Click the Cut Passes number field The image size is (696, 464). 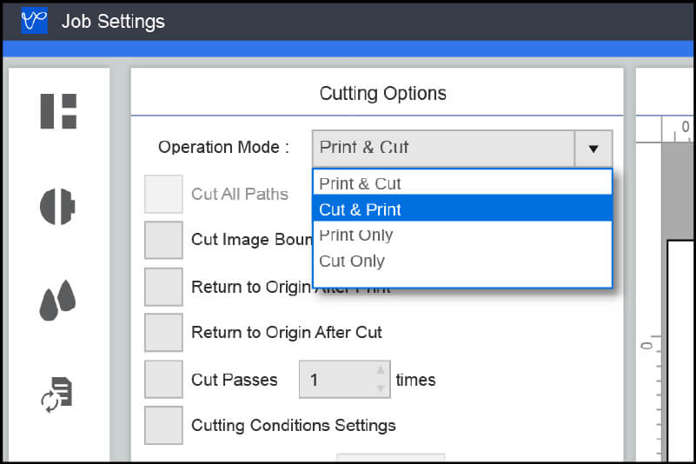tap(336, 380)
